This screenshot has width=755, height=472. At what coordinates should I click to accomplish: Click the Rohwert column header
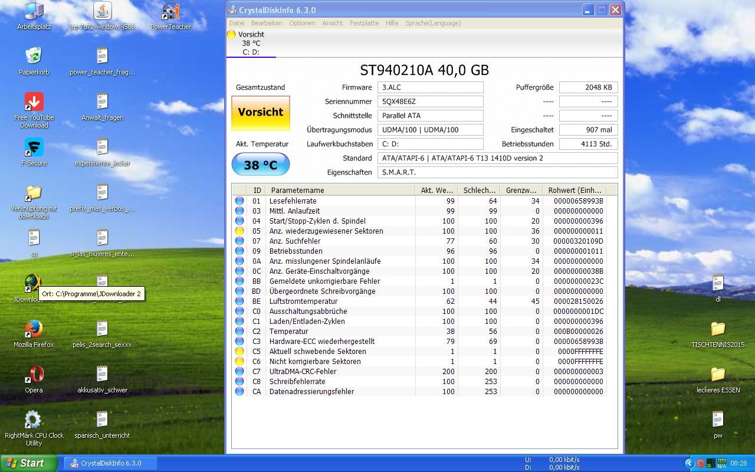(x=575, y=190)
